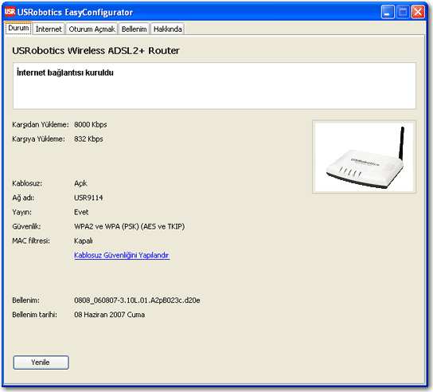Click the MAC filtresi: label
Image resolution: width=433 pixels, height=392 pixels.
coord(31,241)
